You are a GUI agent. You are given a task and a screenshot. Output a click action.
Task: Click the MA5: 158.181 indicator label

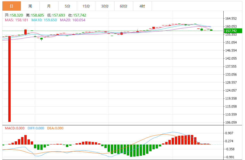tap(17, 20)
